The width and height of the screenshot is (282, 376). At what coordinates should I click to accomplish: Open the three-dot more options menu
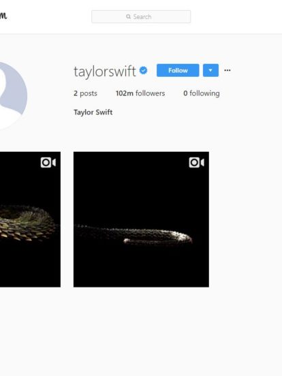click(228, 70)
